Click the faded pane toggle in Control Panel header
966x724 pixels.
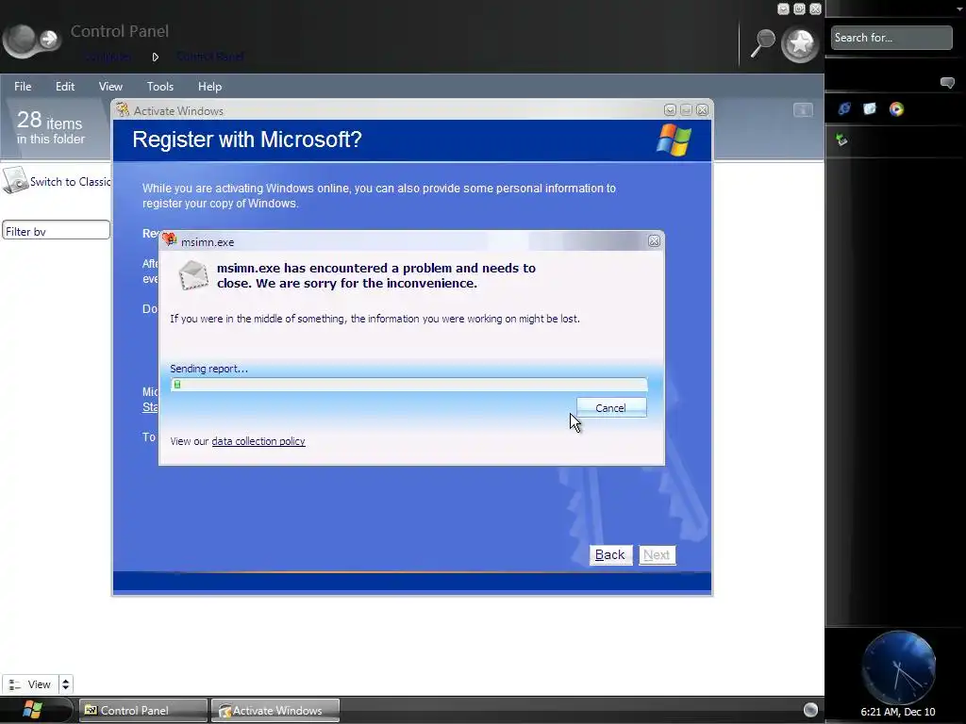[x=803, y=110]
